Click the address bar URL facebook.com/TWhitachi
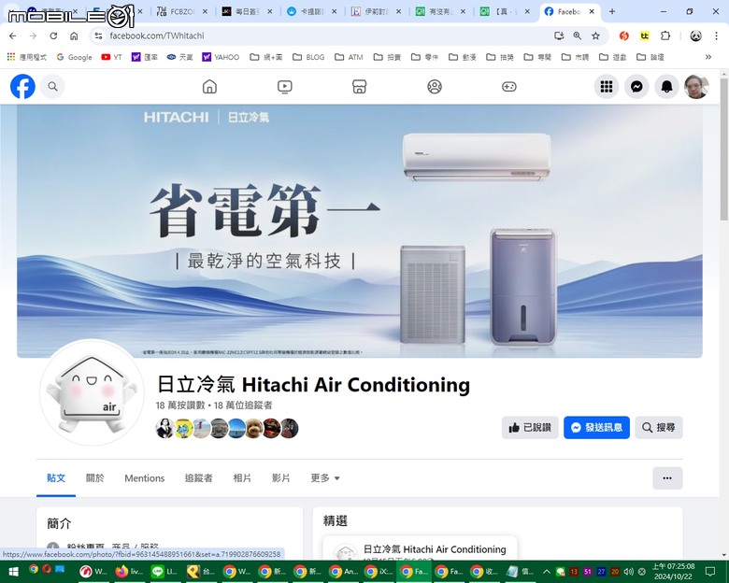 [157, 36]
